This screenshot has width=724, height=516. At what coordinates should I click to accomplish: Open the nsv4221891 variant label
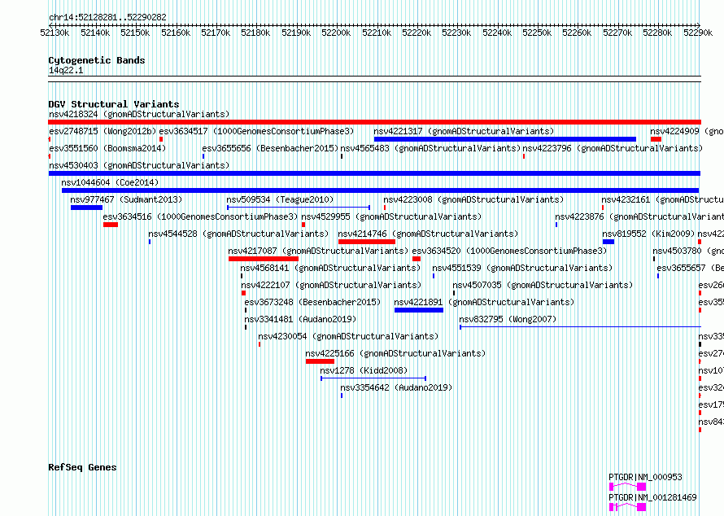point(484,302)
